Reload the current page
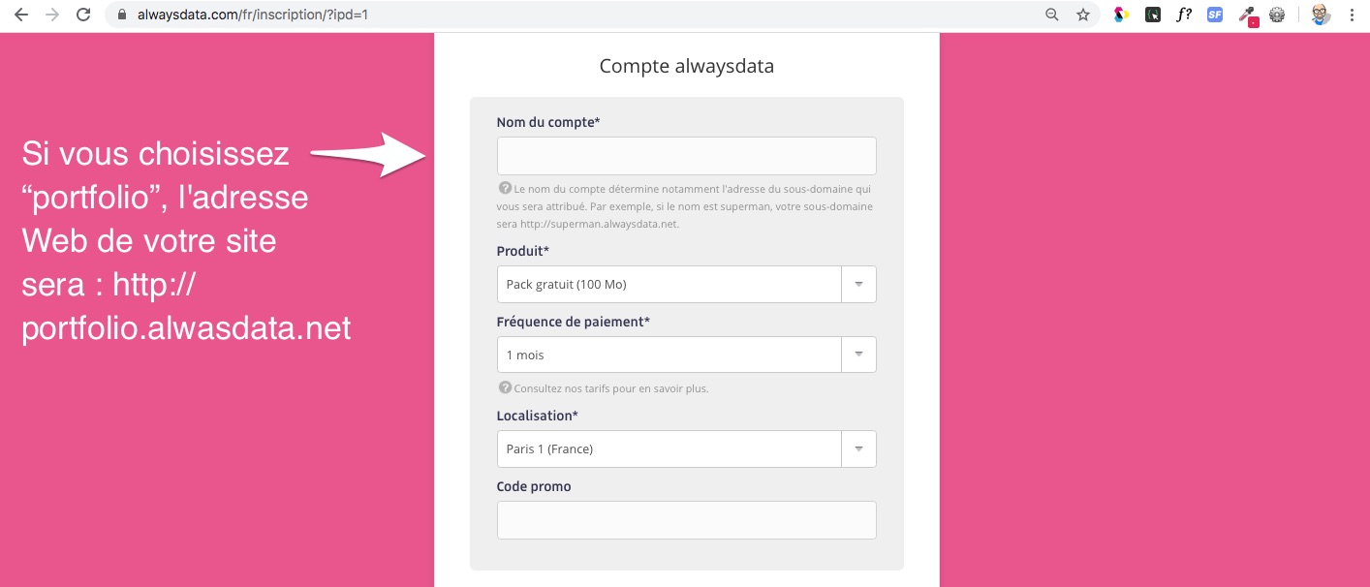The width and height of the screenshot is (1370, 587). 83,15
